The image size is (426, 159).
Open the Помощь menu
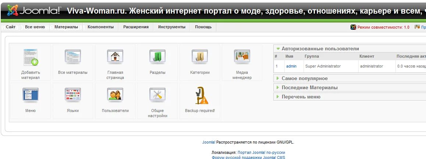point(203,27)
